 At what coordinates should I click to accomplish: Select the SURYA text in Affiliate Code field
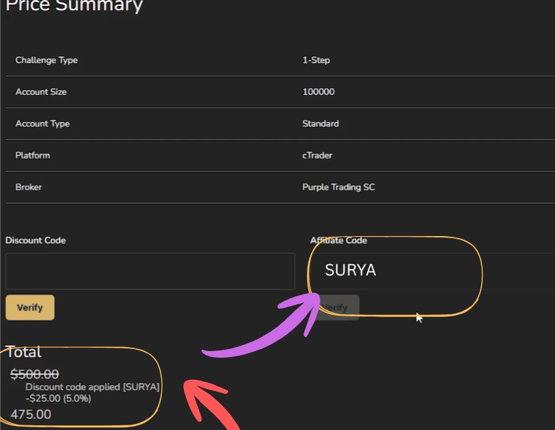[350, 270]
